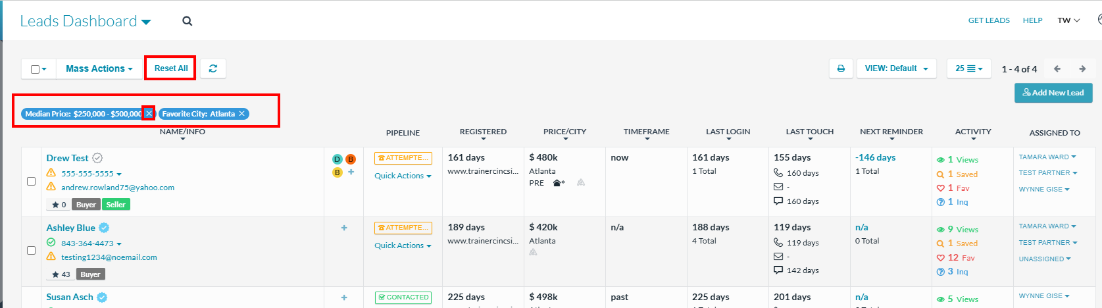The image size is (1102, 308).
Task: Click the green Seller tag
Action: (x=116, y=205)
